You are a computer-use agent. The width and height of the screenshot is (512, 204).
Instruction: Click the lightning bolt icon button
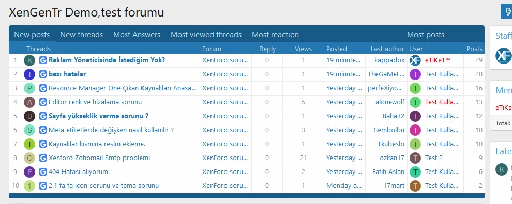pos(507,12)
